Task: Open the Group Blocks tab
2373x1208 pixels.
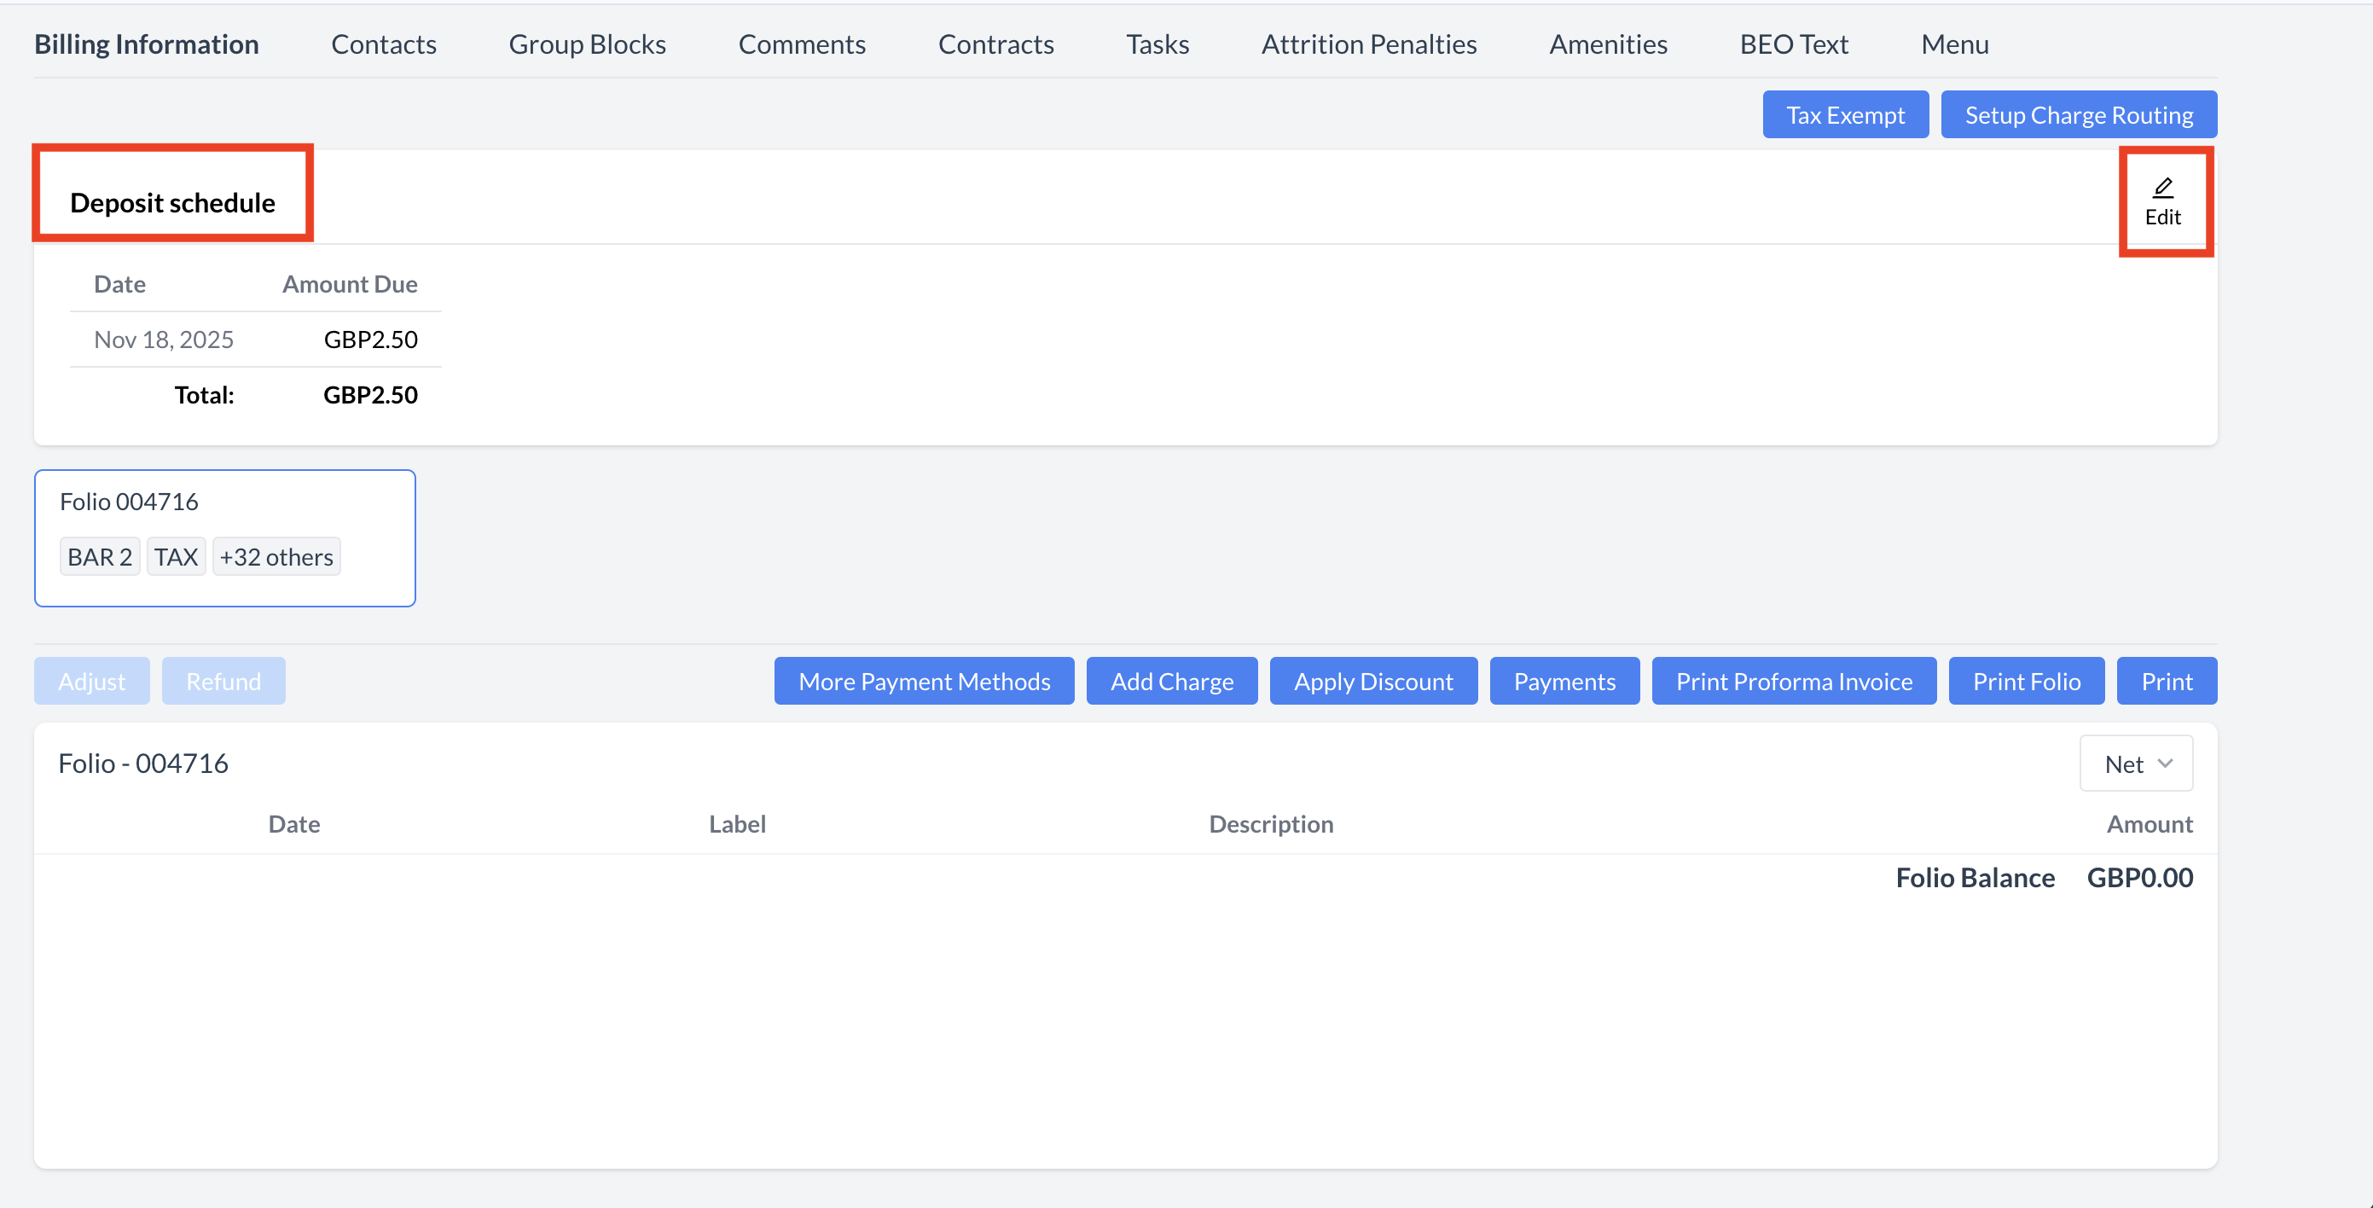Action: click(x=587, y=44)
